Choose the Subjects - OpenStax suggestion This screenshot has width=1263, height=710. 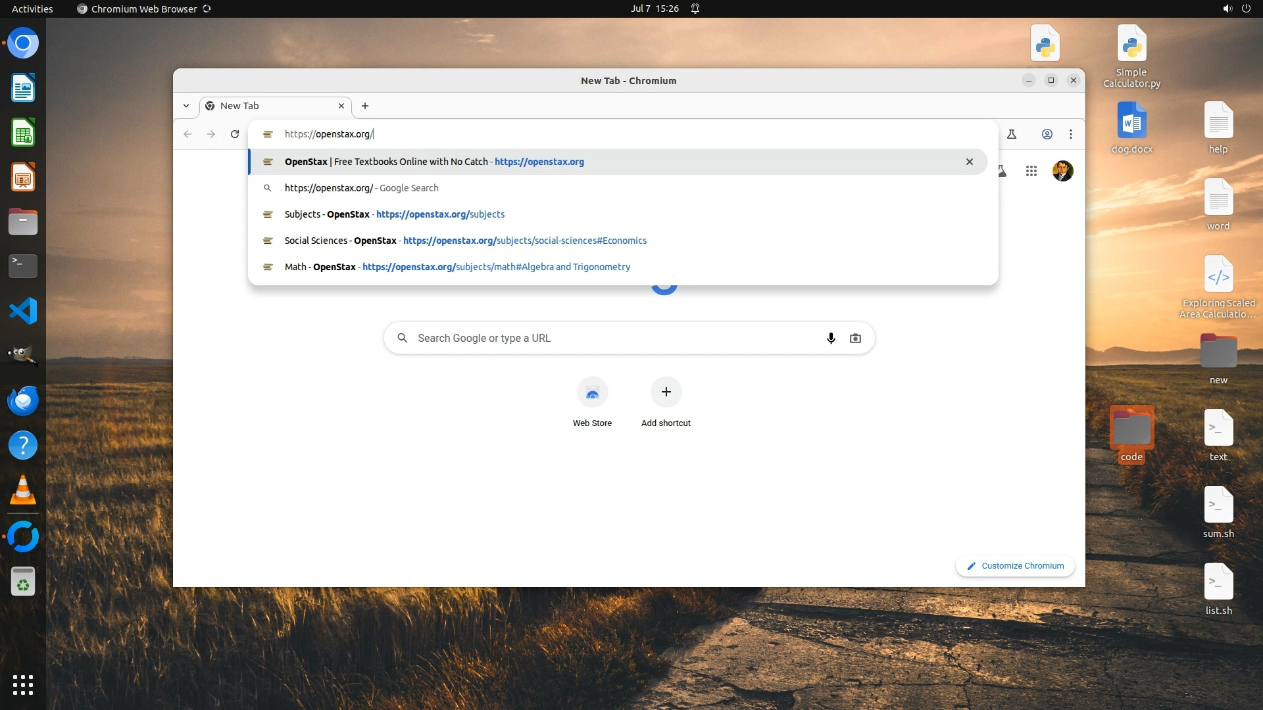395,214
